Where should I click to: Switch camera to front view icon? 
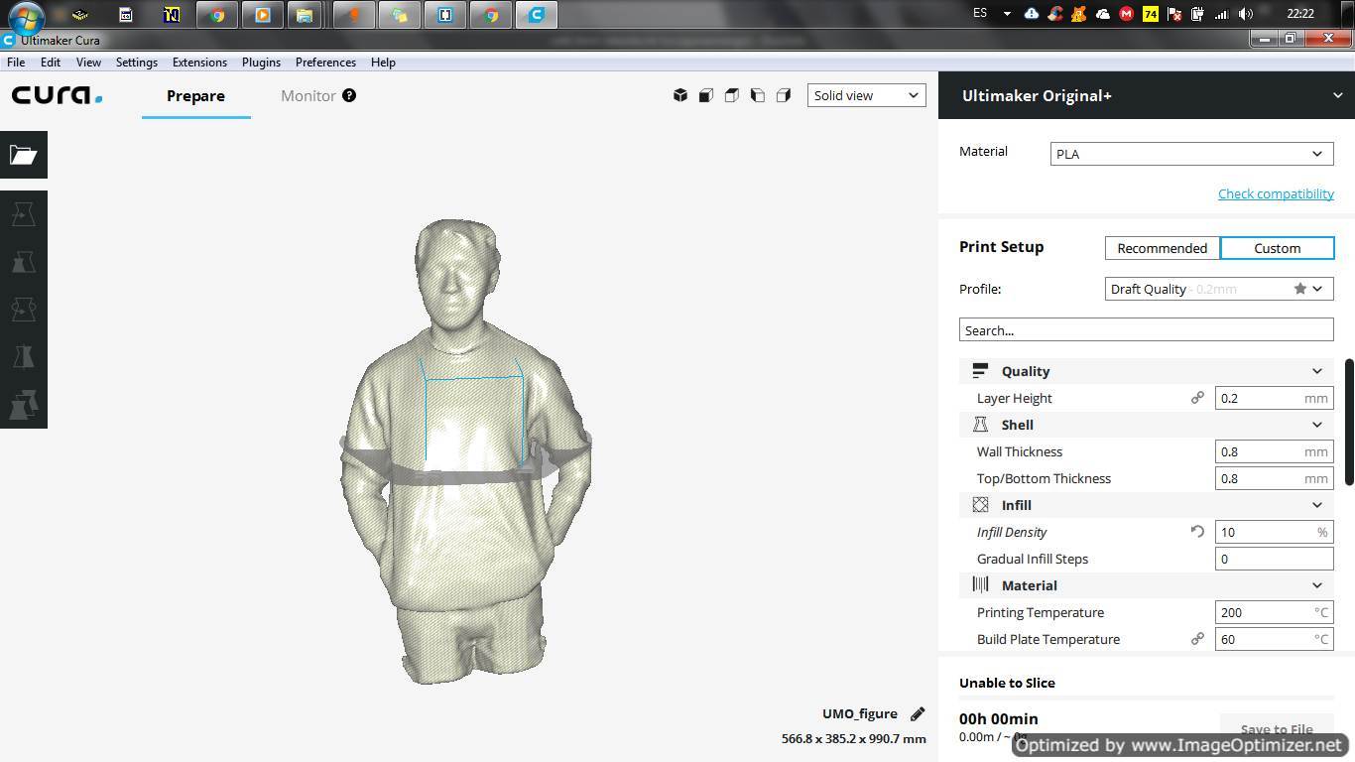[706, 95]
